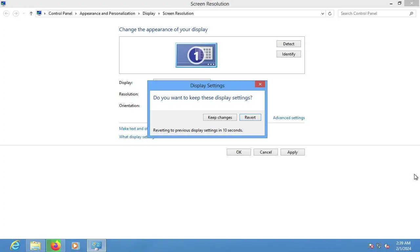The width and height of the screenshot is (420, 252).
Task: Go up one level with Up arrow
Action: [31, 13]
